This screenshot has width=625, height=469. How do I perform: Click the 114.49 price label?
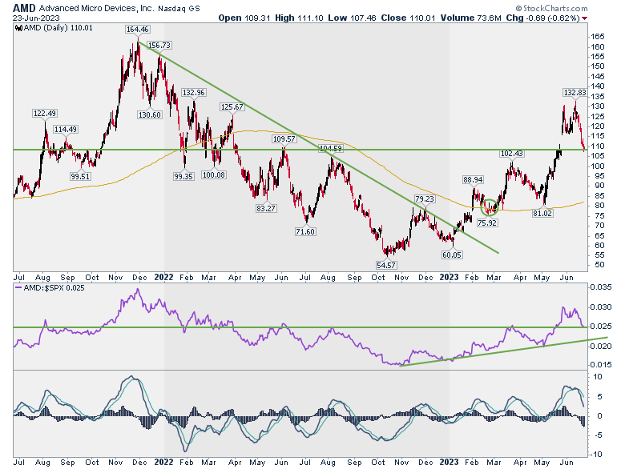pos(66,130)
